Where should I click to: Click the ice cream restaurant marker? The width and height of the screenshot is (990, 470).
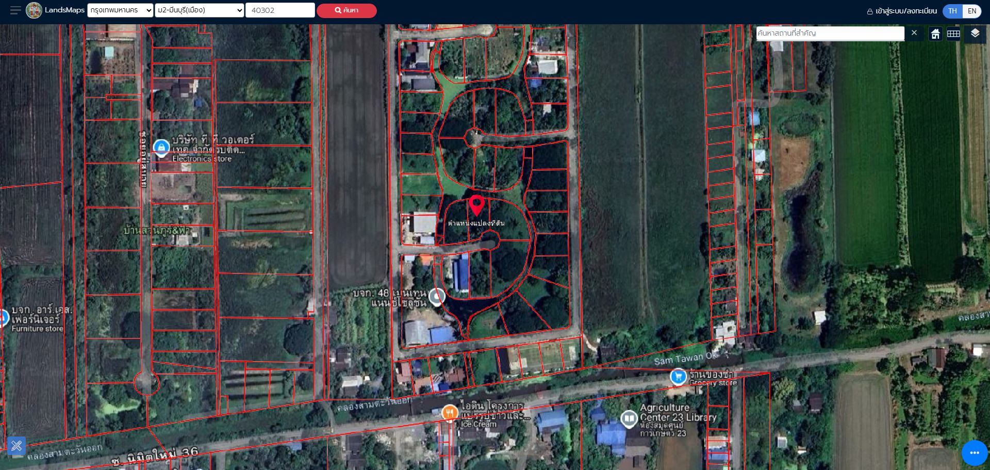coord(450,413)
